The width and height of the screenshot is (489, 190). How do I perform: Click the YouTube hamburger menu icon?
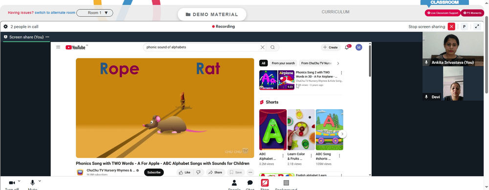(x=58, y=47)
